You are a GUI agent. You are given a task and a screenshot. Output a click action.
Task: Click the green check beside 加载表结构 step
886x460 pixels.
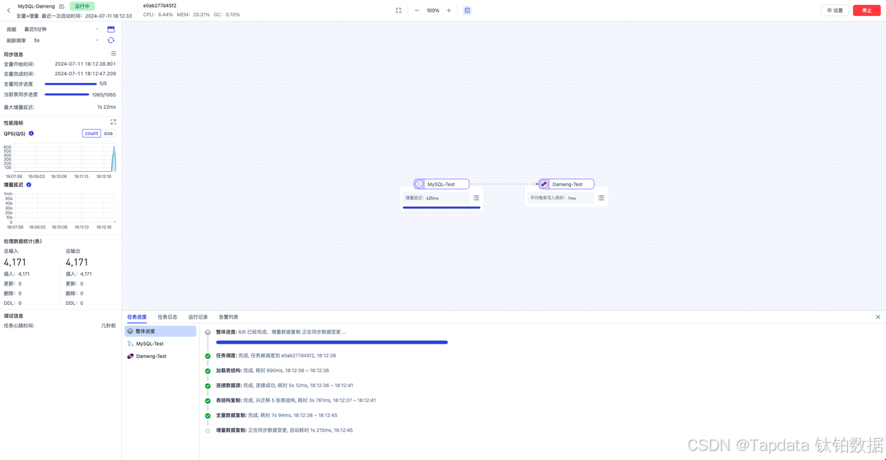(x=208, y=371)
